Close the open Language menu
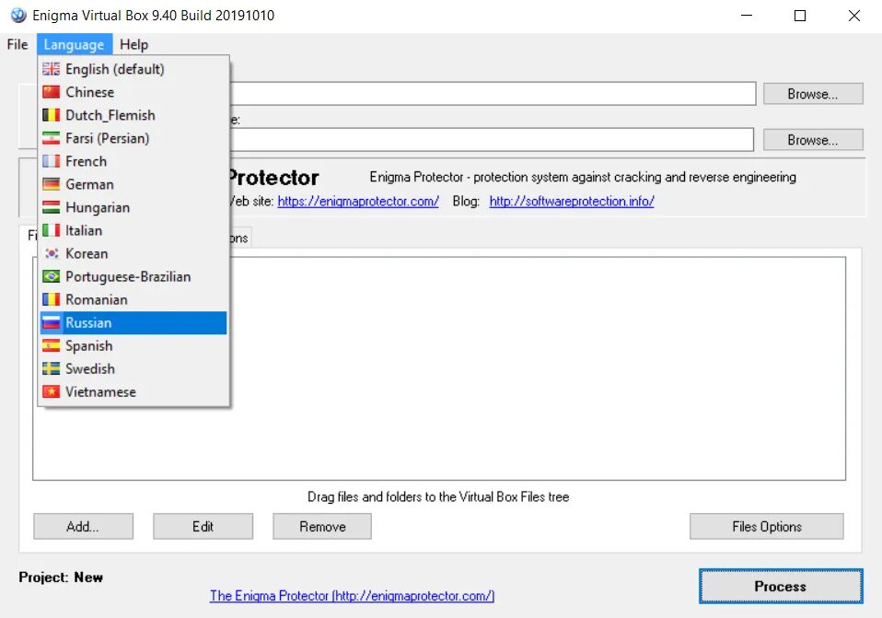The image size is (882, 618). click(x=75, y=44)
